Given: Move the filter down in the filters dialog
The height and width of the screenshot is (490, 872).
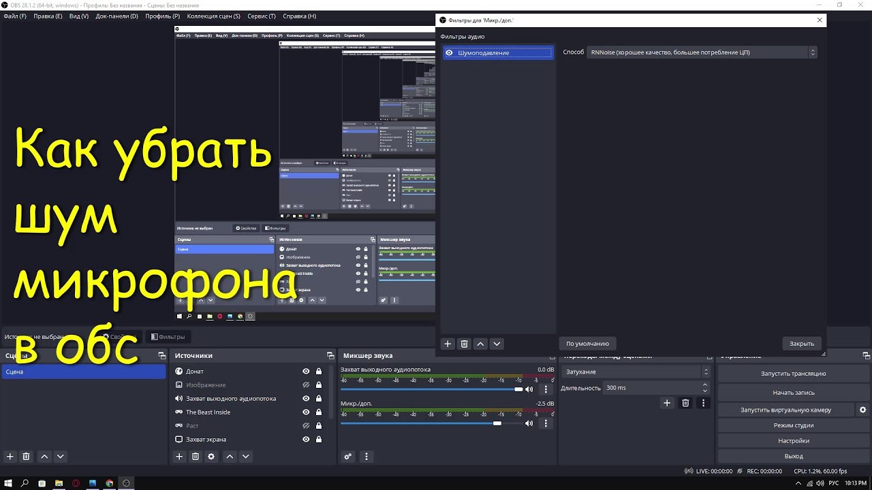Looking at the screenshot, I should click(x=497, y=344).
